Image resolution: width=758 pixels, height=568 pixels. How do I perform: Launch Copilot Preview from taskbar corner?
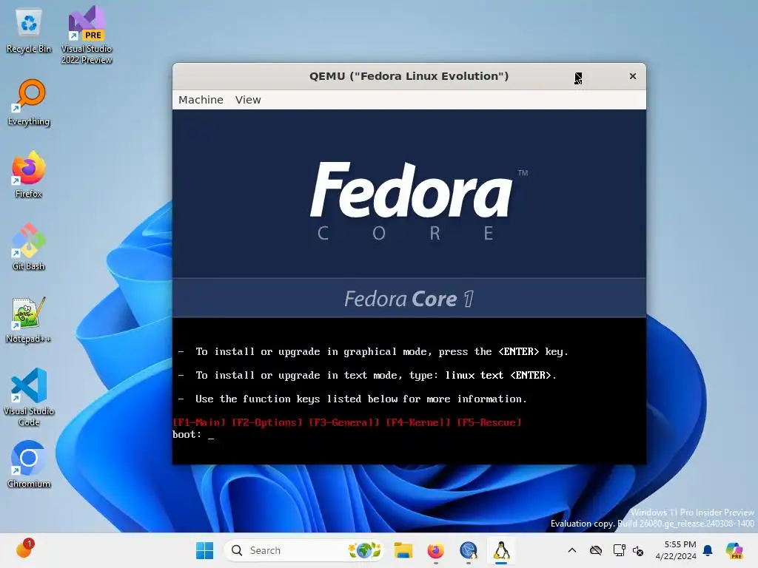point(734,550)
